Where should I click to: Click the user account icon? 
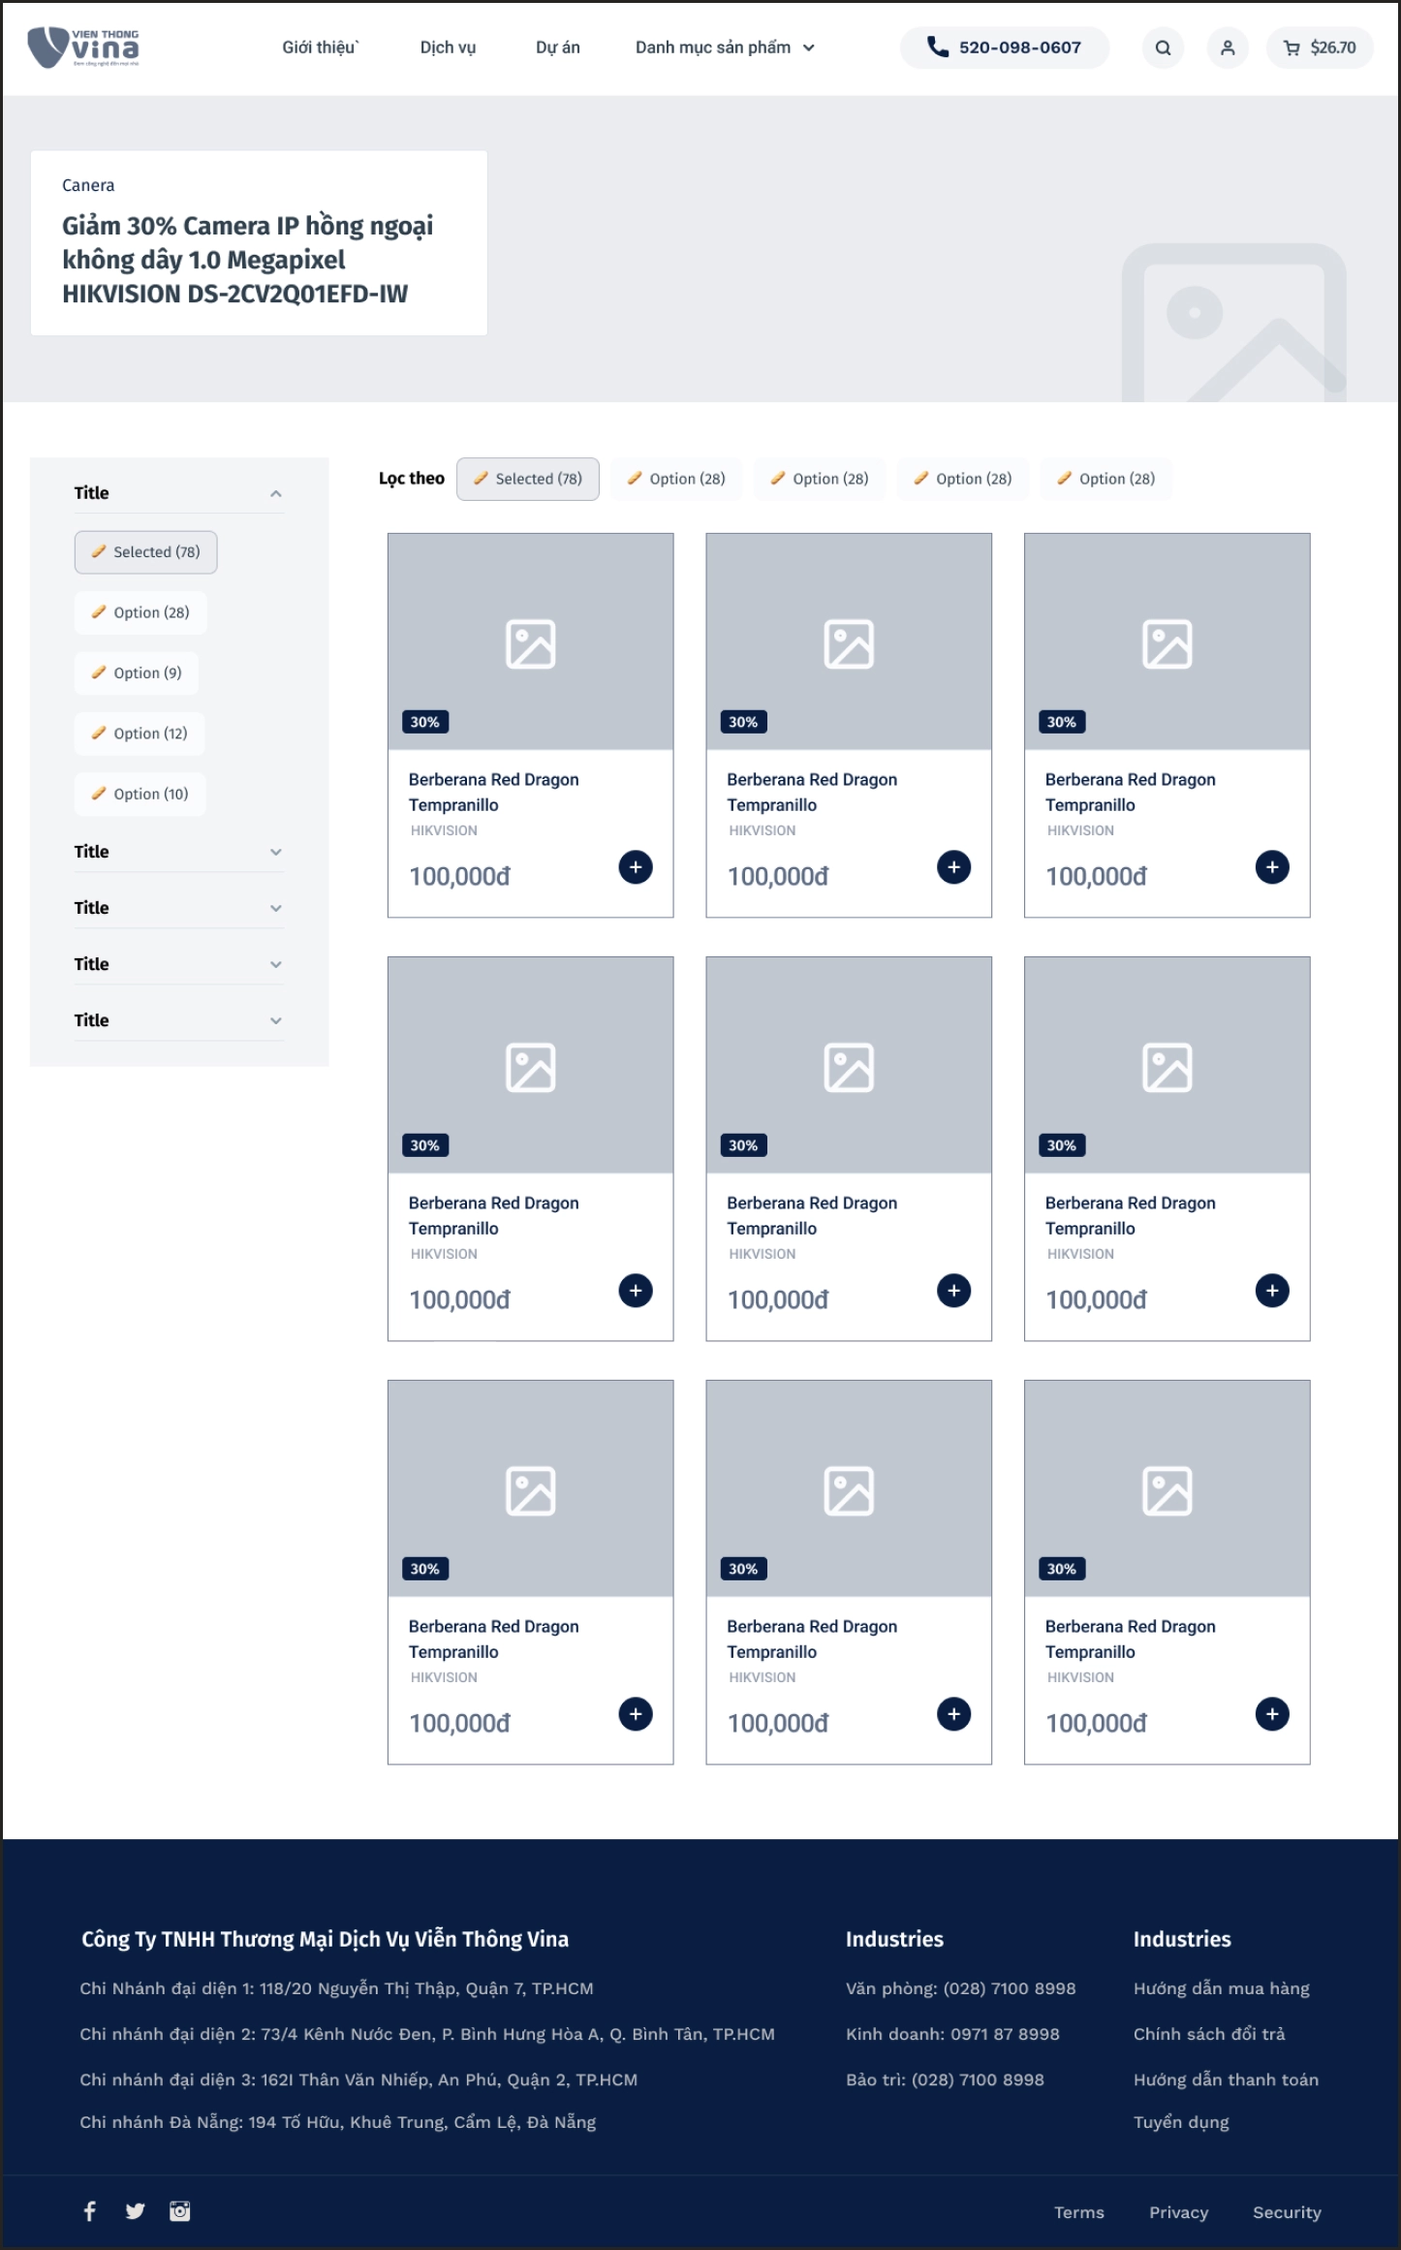(1228, 47)
